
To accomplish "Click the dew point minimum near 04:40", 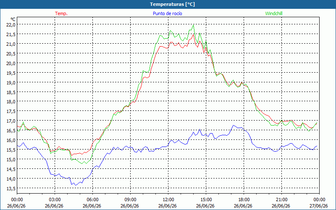I will (x=76, y=185).
